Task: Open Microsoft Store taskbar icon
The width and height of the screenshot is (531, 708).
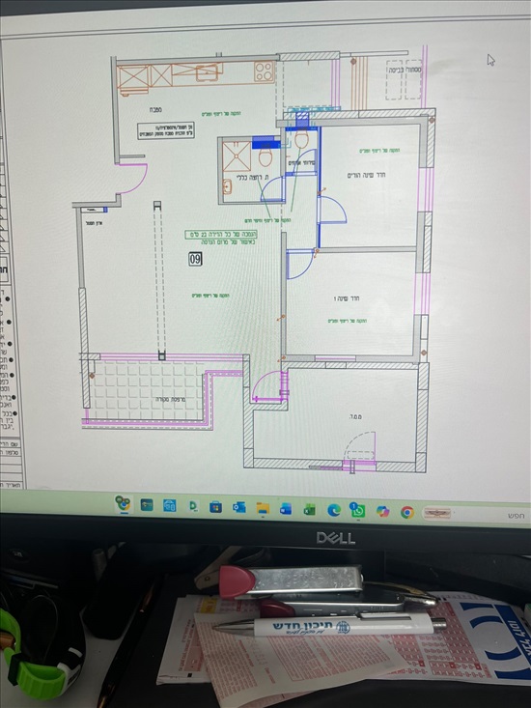Action: pyautogui.click(x=215, y=507)
